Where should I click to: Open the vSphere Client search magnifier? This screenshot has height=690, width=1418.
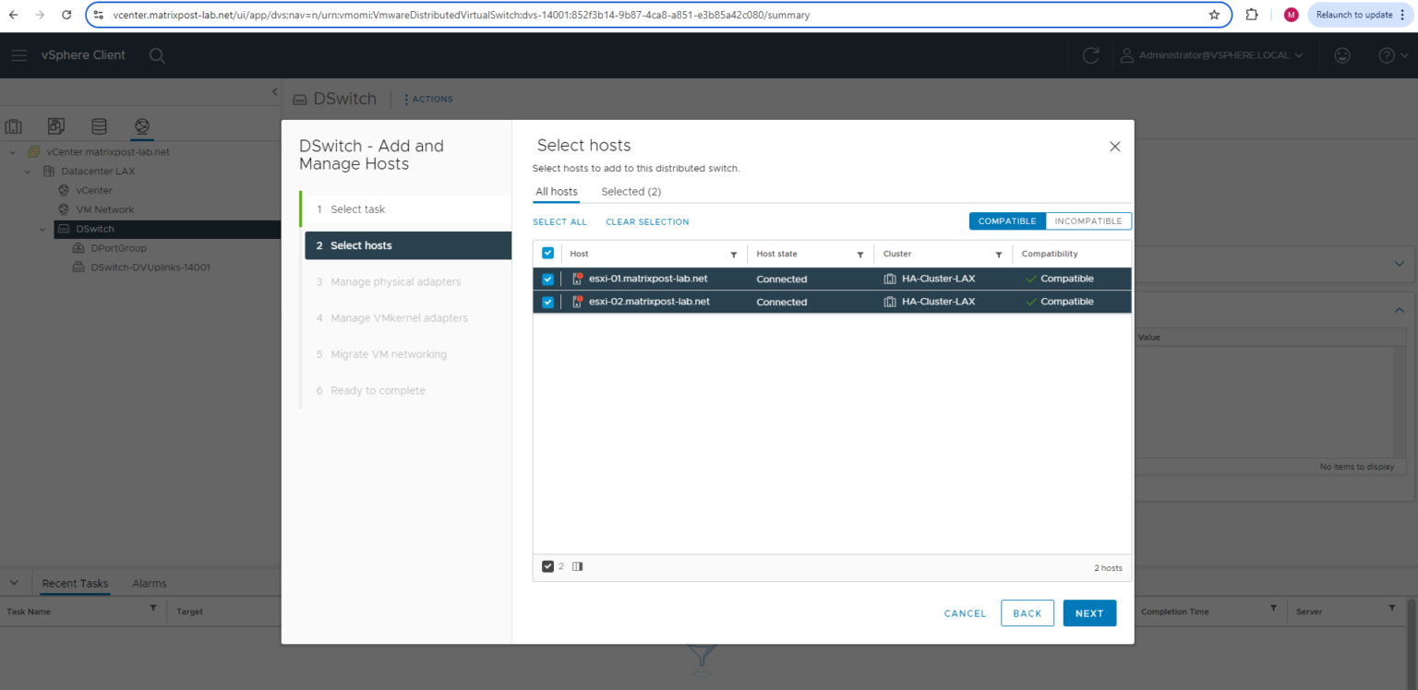click(x=157, y=55)
